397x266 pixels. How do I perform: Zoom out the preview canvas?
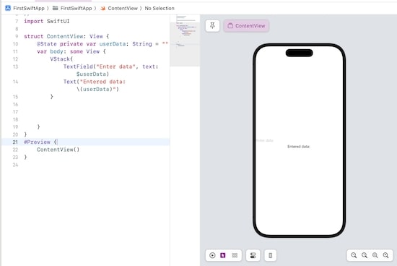354,255
